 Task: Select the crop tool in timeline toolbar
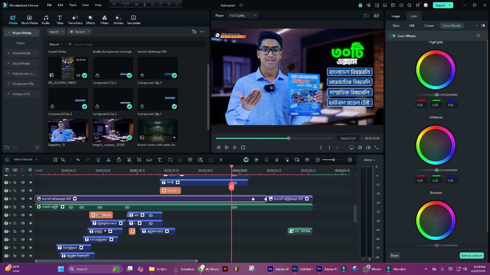(139, 160)
